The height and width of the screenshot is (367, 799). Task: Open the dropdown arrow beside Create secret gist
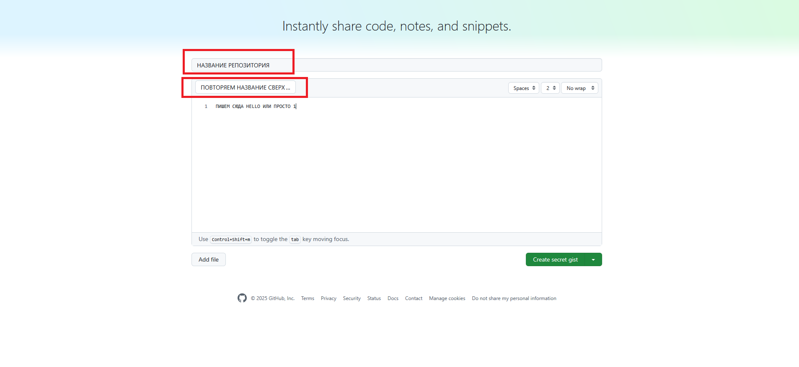pyautogui.click(x=593, y=259)
